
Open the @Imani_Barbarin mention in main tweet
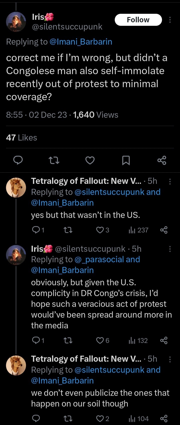point(81,42)
